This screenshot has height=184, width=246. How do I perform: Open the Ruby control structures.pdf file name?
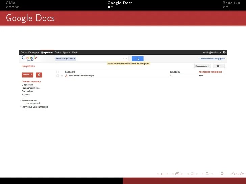81,76
